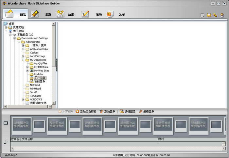Click the 本地磁盘 (C:) drive icon
The height and width of the screenshot is (158, 229).
click(x=14, y=35)
